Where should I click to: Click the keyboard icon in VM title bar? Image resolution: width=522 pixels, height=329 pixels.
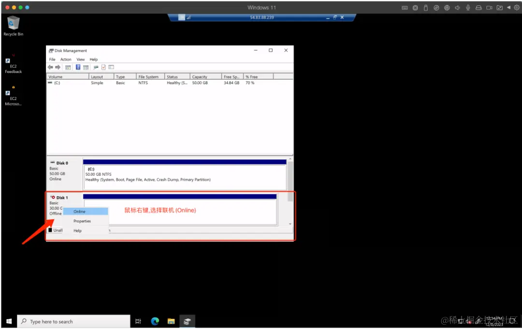405,8
